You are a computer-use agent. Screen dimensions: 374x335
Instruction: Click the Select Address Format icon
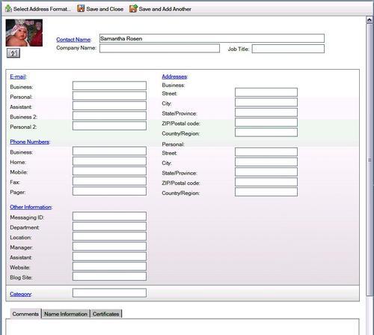pyautogui.click(x=8, y=9)
